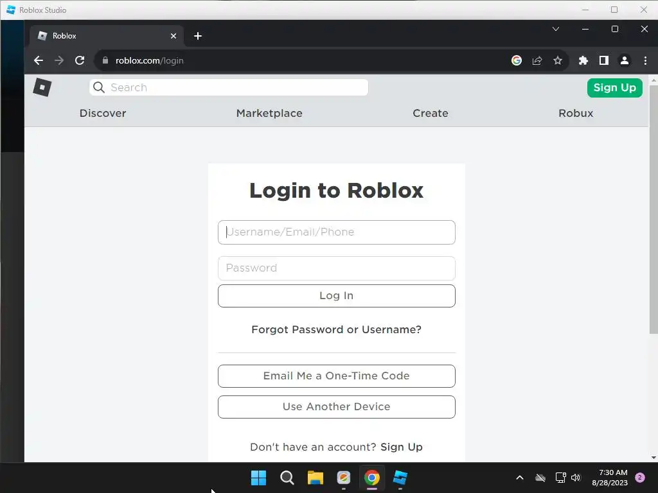658x493 pixels.
Task: Open the Chrome profile avatar icon
Action: (x=624, y=60)
